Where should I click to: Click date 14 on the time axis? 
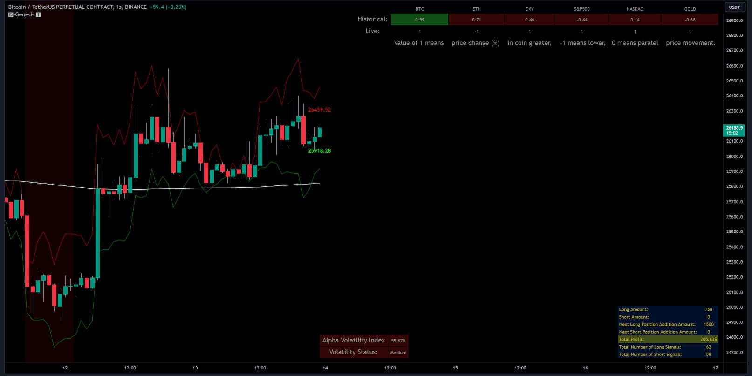click(325, 368)
